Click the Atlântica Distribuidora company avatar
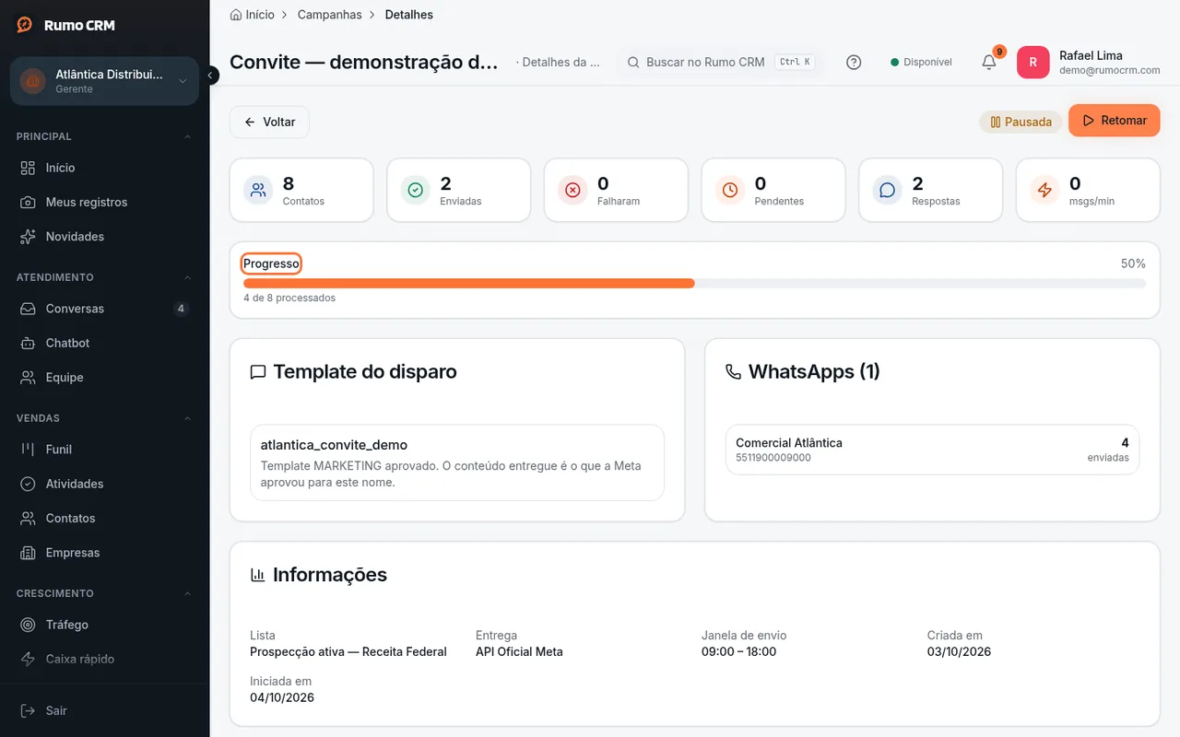1180x737 pixels. point(33,81)
